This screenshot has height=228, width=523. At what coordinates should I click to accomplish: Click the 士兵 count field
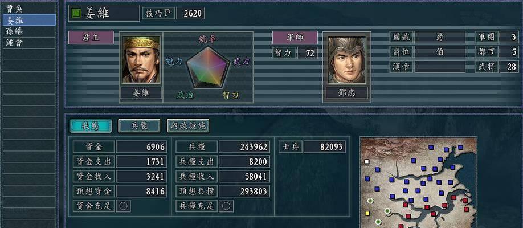point(325,147)
